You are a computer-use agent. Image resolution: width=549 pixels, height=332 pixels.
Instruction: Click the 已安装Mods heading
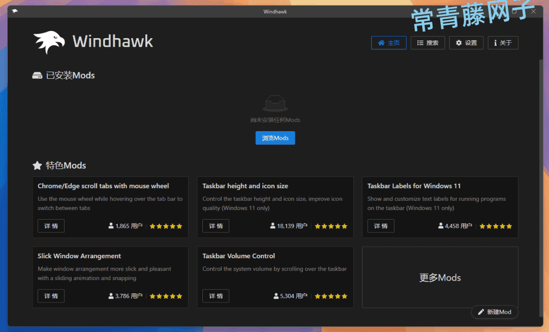(70, 76)
